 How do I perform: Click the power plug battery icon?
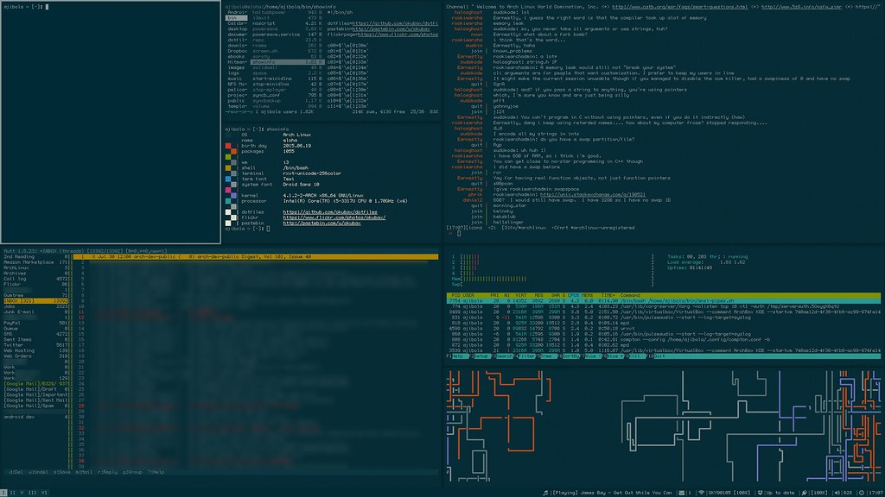coord(805,493)
